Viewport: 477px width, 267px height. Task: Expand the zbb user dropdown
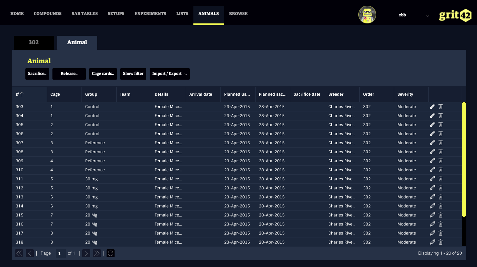(x=427, y=15)
